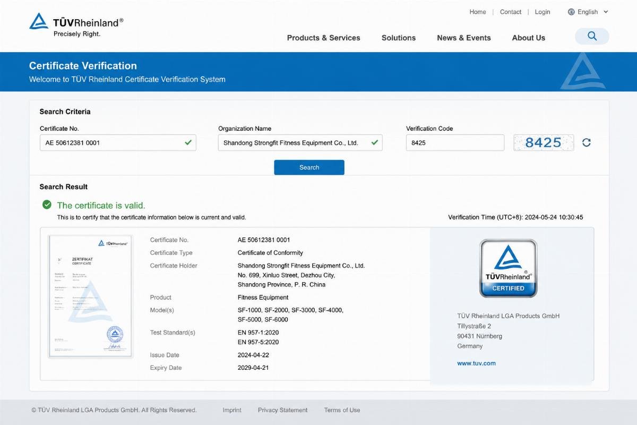
Task: Click the 'Search Criteria' heading
Action: (65, 112)
